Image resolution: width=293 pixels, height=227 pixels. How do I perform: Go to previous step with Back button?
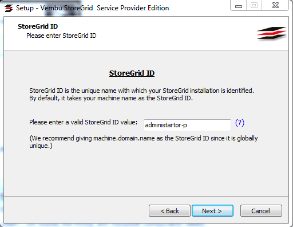click(x=169, y=211)
